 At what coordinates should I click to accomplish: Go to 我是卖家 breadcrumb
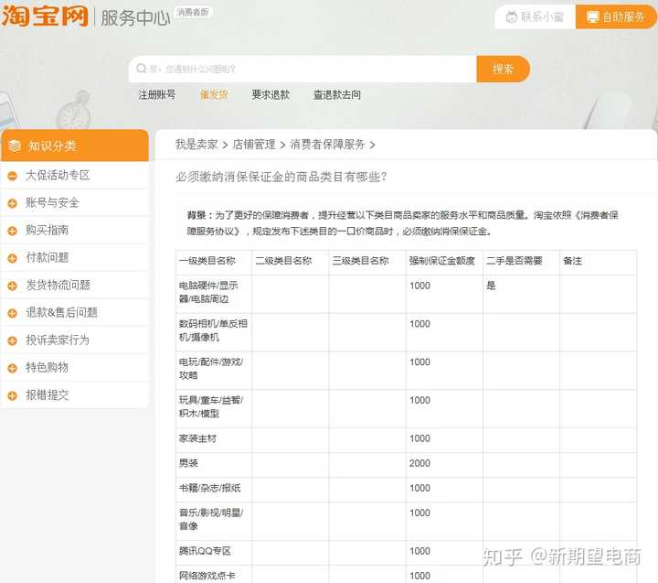point(196,145)
